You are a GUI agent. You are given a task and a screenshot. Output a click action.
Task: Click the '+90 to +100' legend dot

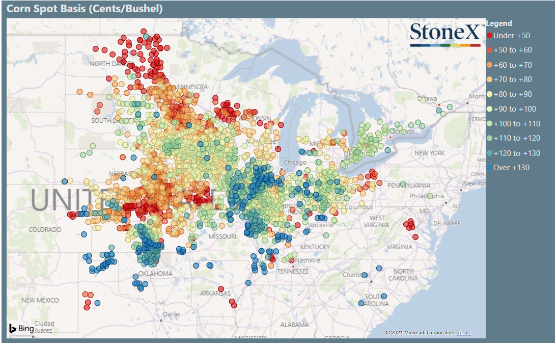tap(489, 109)
